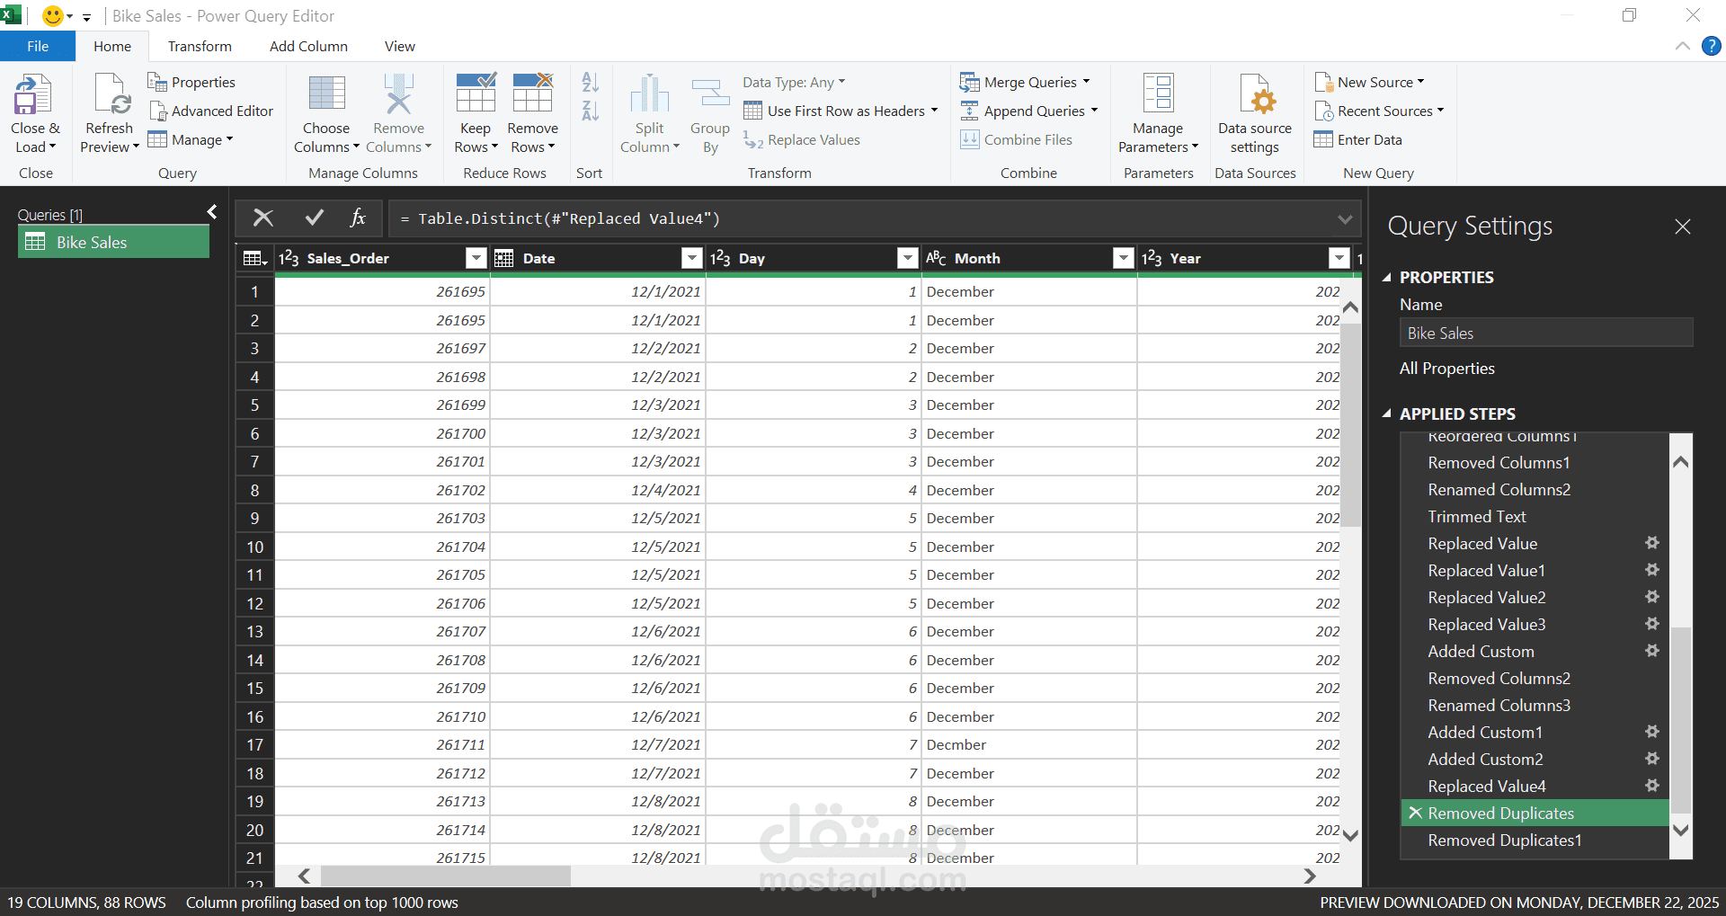
Task: Open settings gear for Added Custom1 step
Action: point(1652,732)
